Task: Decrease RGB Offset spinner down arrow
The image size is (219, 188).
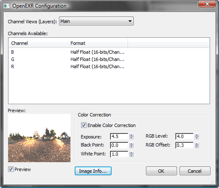Action: (x=197, y=147)
